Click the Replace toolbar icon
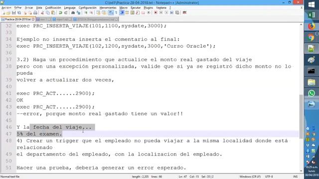Screen dimensions: 319x179 coord(78,13)
